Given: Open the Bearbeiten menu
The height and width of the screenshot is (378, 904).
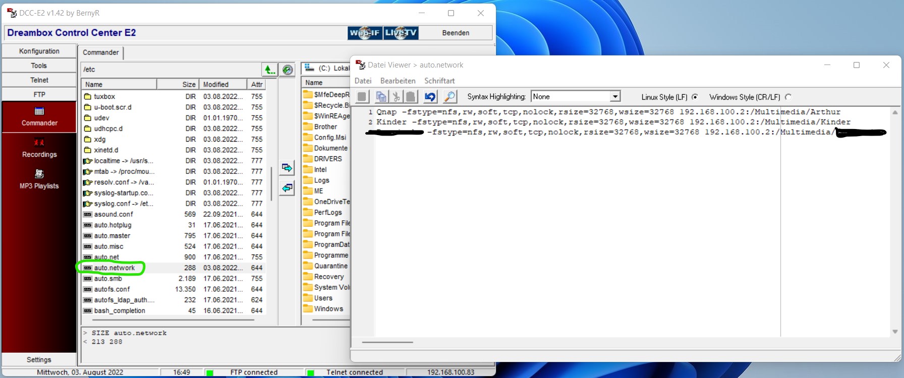Looking at the screenshot, I should tap(398, 81).
